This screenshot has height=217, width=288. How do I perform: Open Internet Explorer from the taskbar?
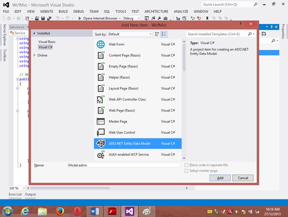click(x=25, y=211)
